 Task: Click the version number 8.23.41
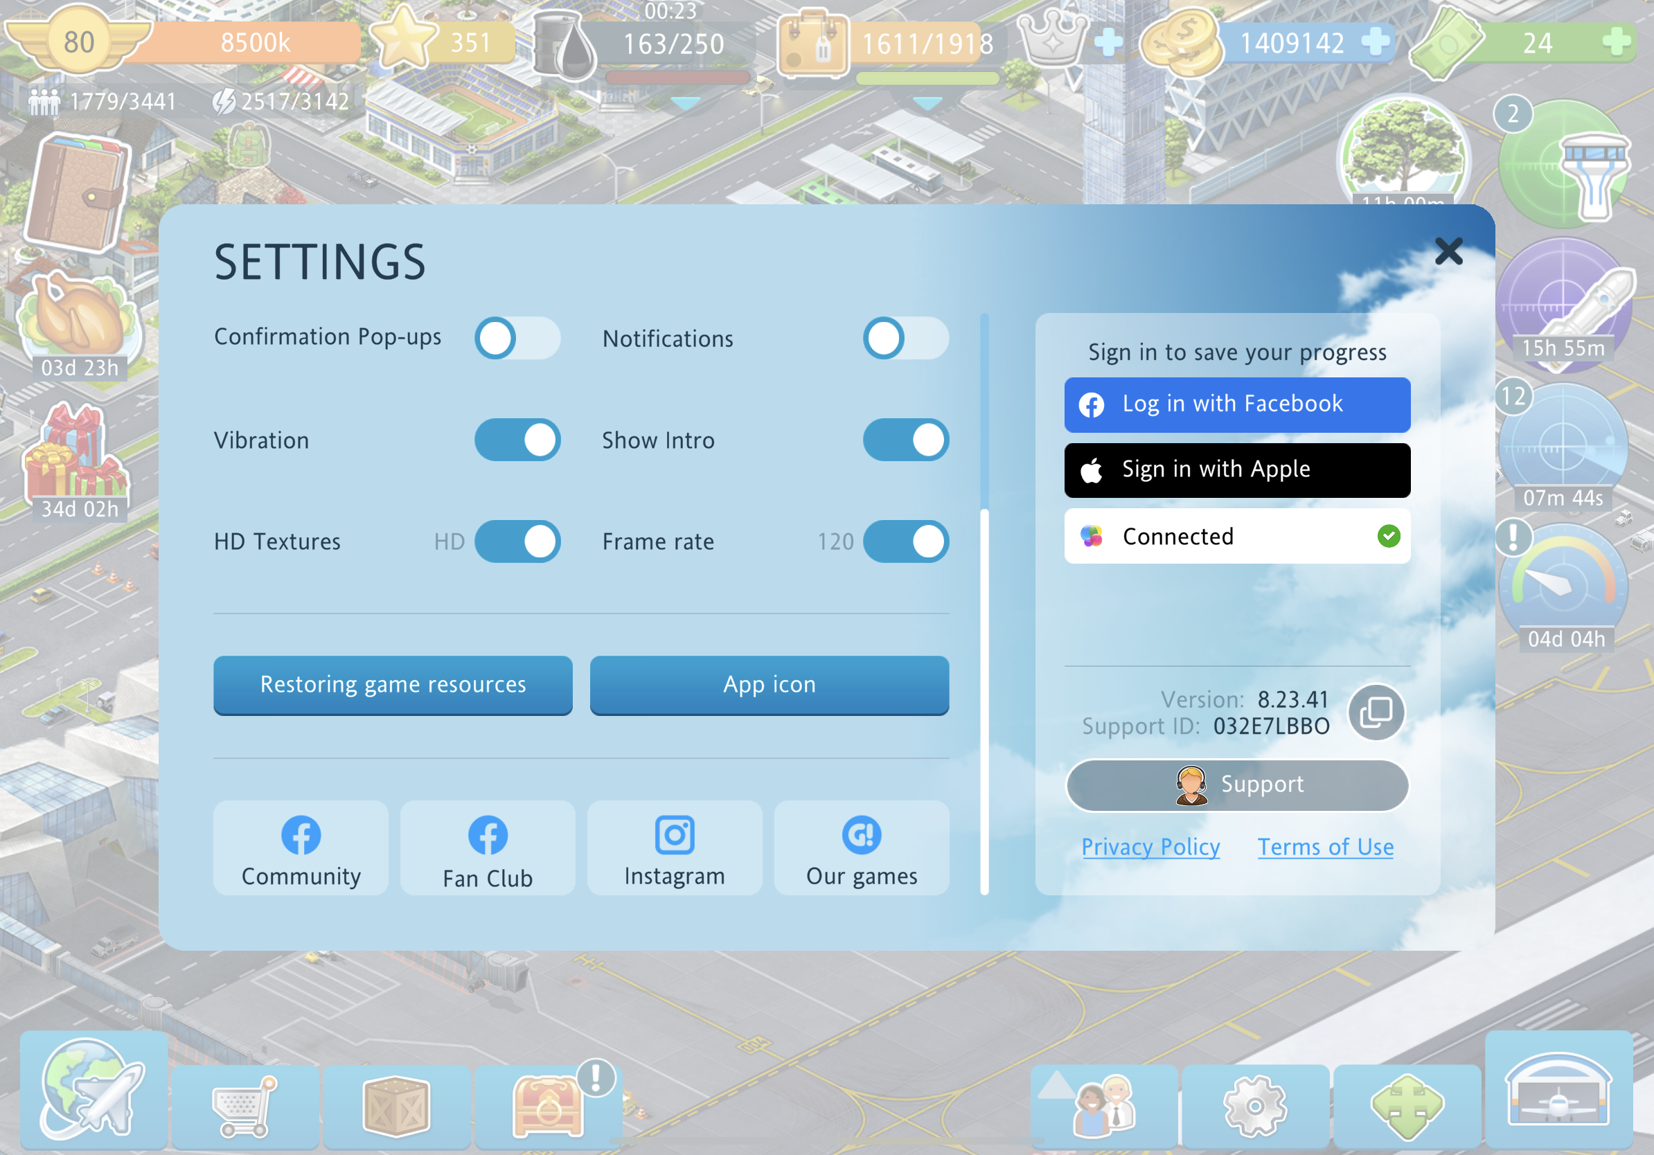1293,699
